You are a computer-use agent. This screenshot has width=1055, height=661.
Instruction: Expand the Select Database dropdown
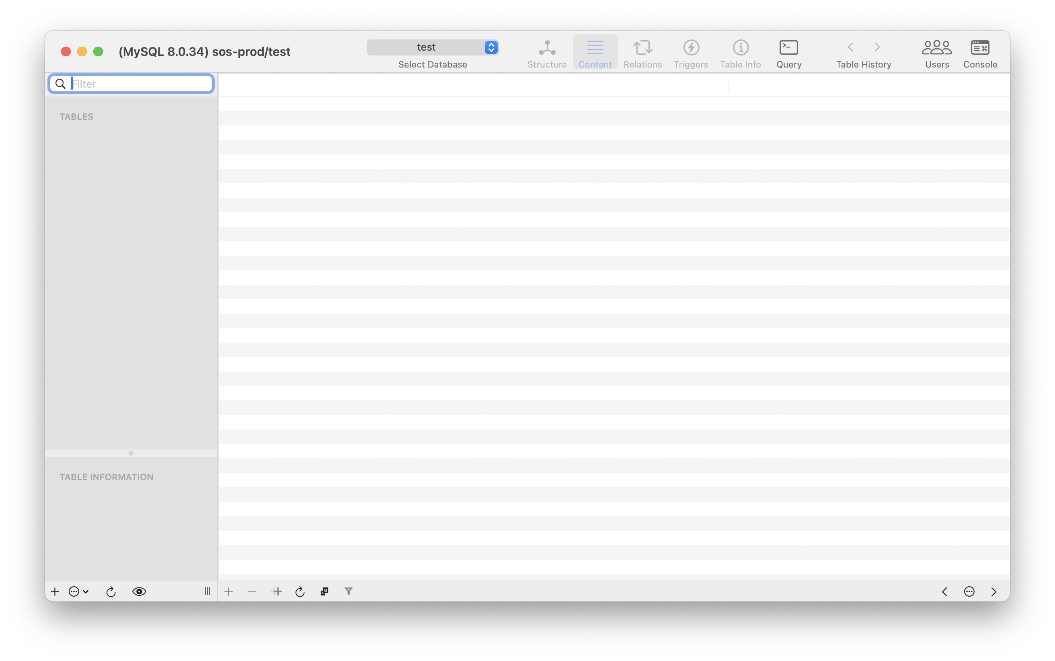pyautogui.click(x=433, y=47)
